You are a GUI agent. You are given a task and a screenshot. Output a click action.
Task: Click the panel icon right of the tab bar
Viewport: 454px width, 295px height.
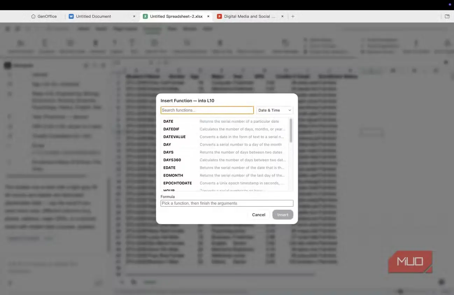(x=447, y=16)
